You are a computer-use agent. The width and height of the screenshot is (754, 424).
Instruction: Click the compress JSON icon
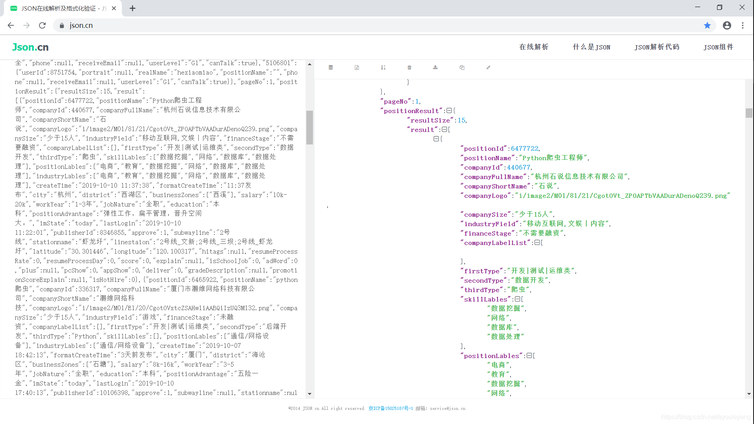488,68
